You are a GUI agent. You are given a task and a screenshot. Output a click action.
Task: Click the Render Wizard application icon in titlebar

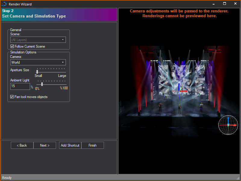pos(3,4)
